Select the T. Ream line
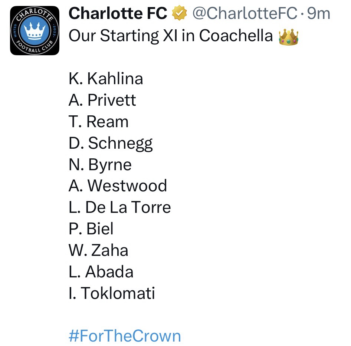The height and width of the screenshot is (346, 351). point(99,122)
